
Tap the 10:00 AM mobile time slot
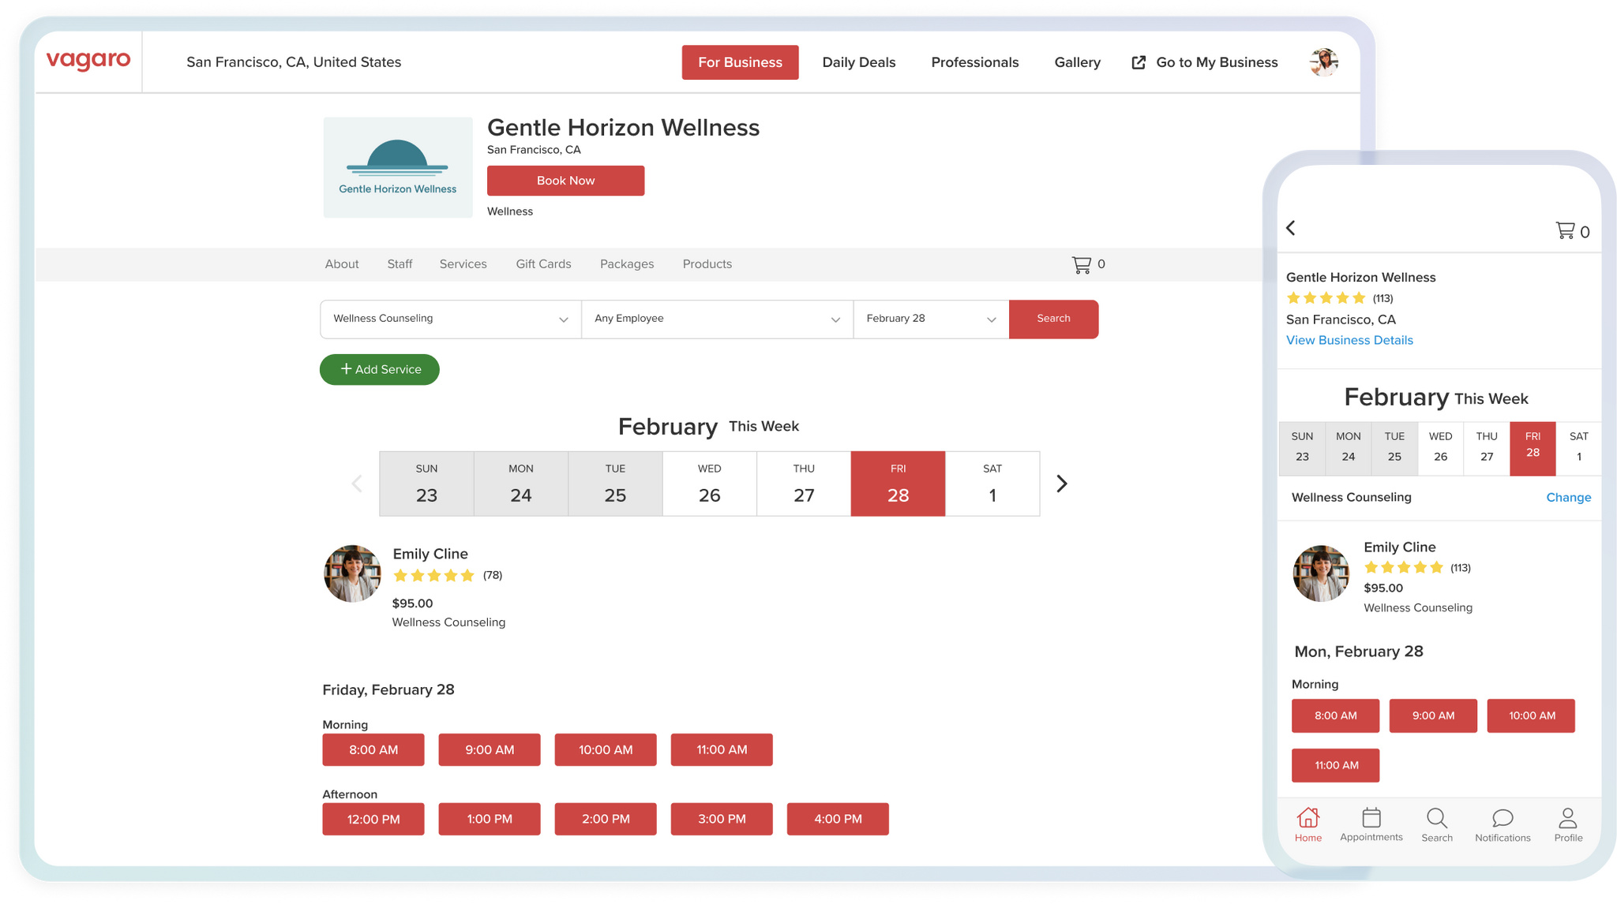pos(1531,715)
